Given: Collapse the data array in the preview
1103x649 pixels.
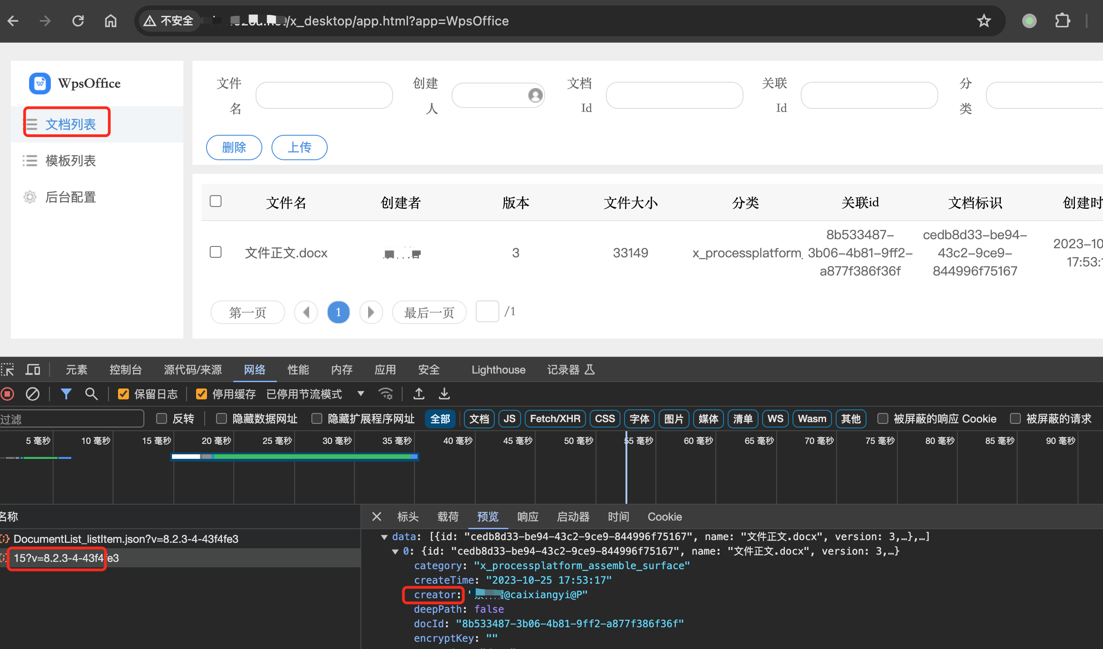Looking at the screenshot, I should (x=384, y=537).
